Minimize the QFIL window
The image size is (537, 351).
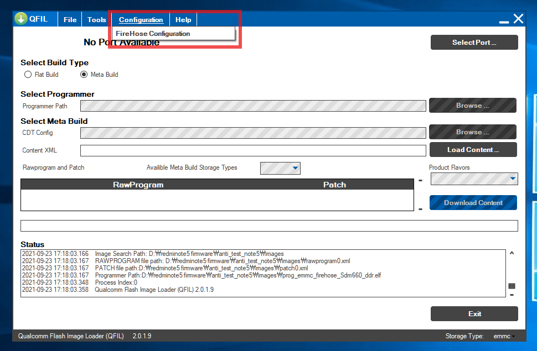point(504,21)
